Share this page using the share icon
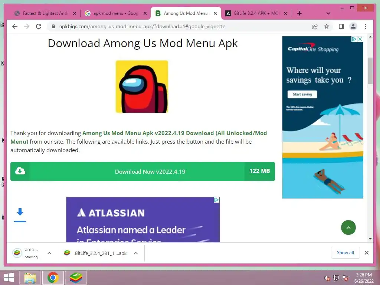The image size is (380, 285). (x=315, y=26)
